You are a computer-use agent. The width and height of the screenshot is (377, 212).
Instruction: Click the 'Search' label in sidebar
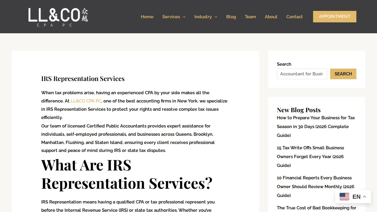tap(284, 64)
